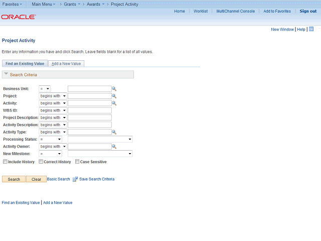Enable the Case Sensitive checkbox
This screenshot has width=321, height=241.
click(x=77, y=162)
